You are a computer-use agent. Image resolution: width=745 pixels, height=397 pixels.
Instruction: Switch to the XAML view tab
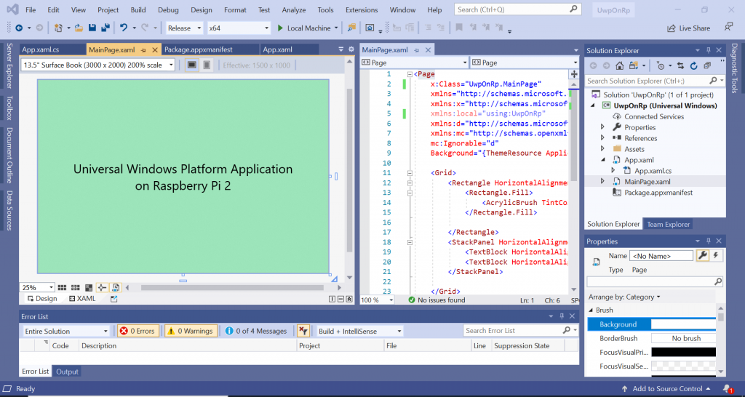click(x=82, y=299)
